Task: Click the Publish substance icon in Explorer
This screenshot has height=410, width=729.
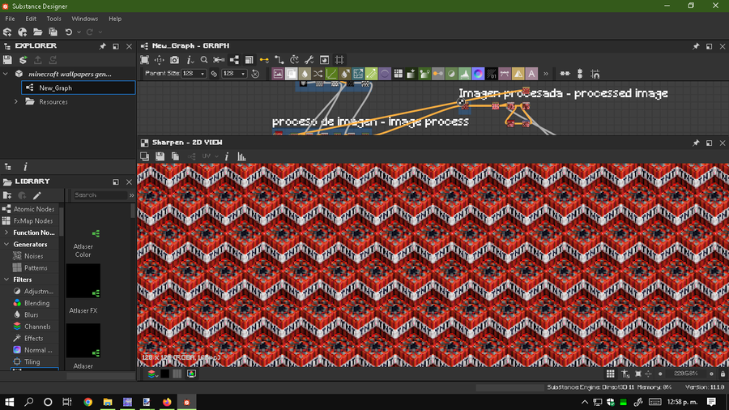Action: [x=23, y=60]
